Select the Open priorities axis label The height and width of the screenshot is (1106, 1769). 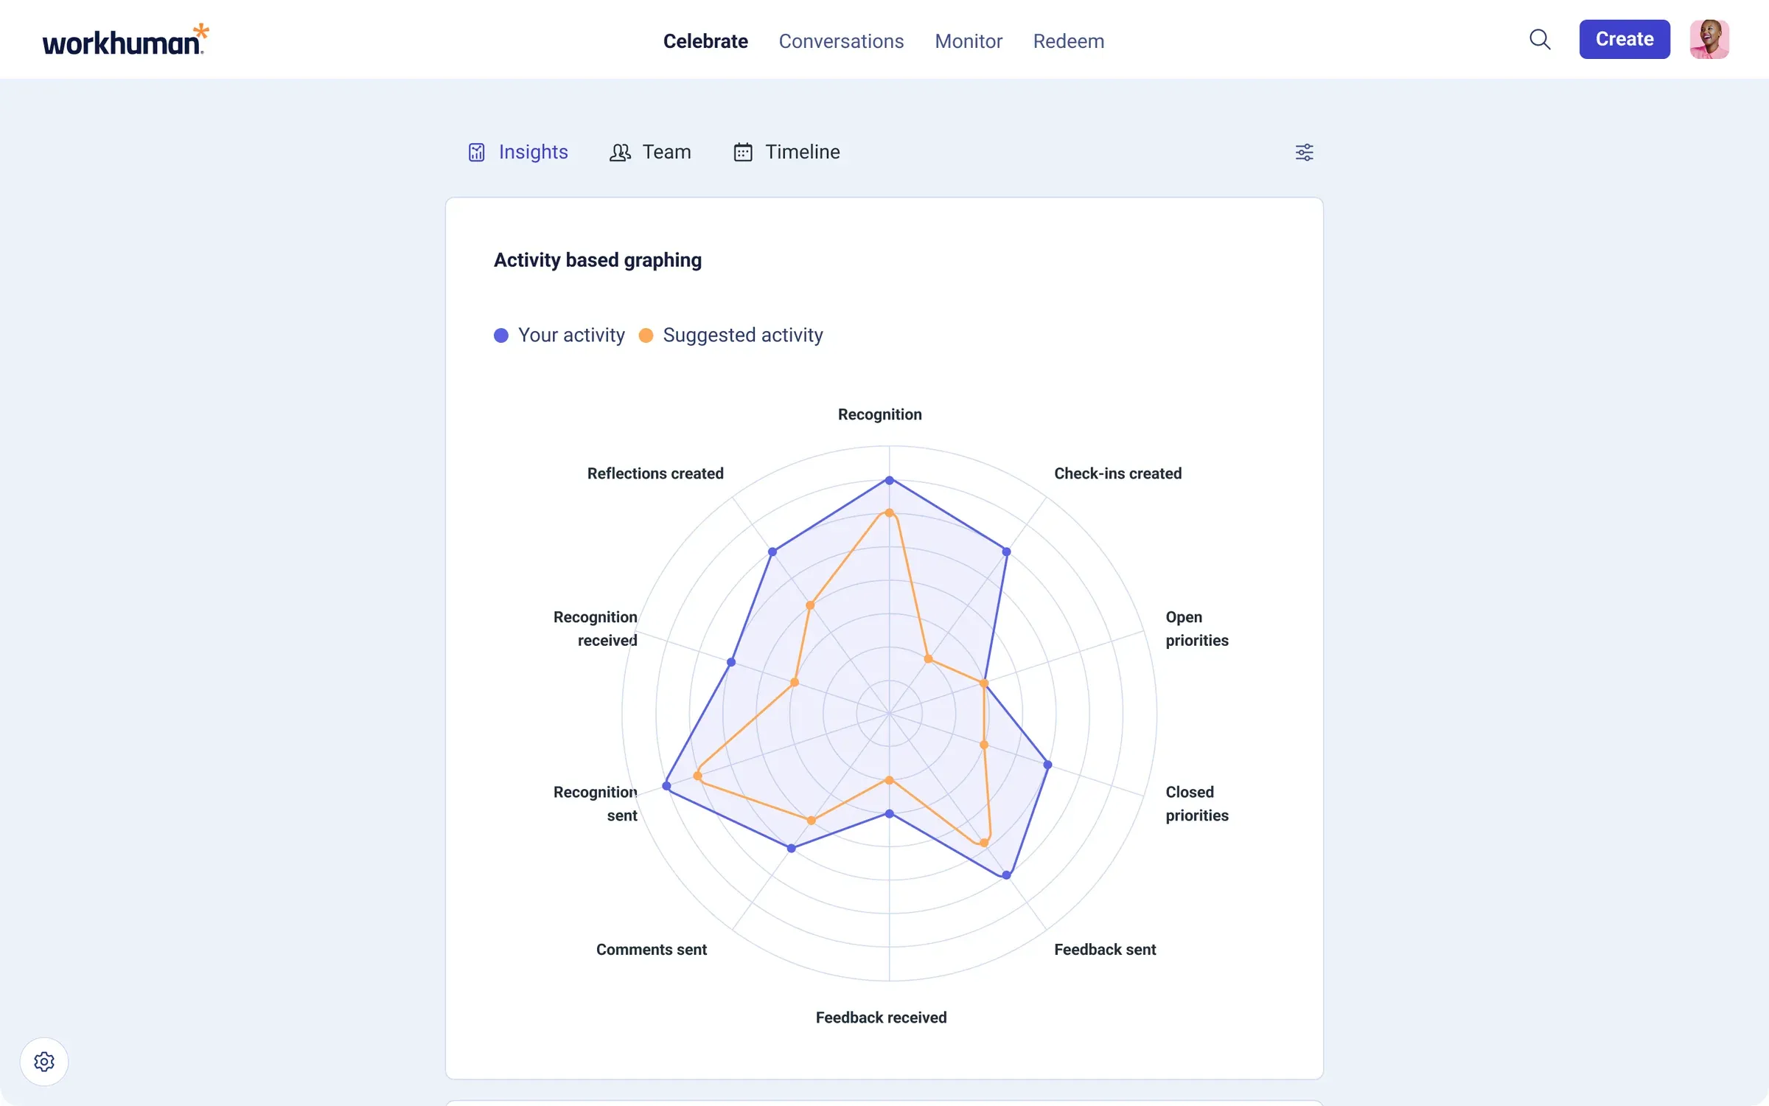point(1197,628)
